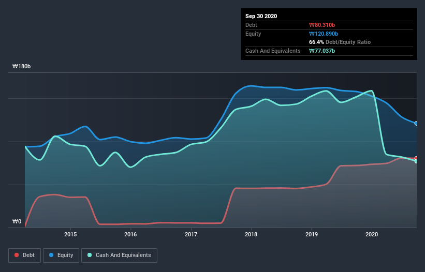425x272 pixels.
Task: Toggle the Debt series legend button
Action: pyautogui.click(x=24, y=255)
